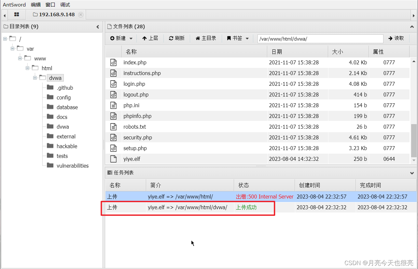418x269 pixels.
Task: Open the 新建 dropdown
Action: click(x=121, y=38)
